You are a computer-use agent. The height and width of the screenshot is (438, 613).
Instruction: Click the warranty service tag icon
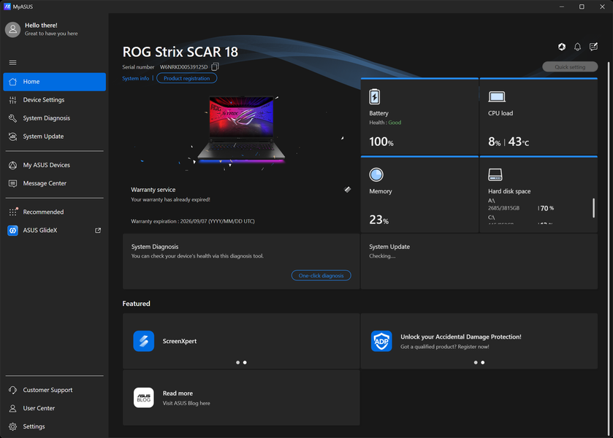click(x=347, y=190)
